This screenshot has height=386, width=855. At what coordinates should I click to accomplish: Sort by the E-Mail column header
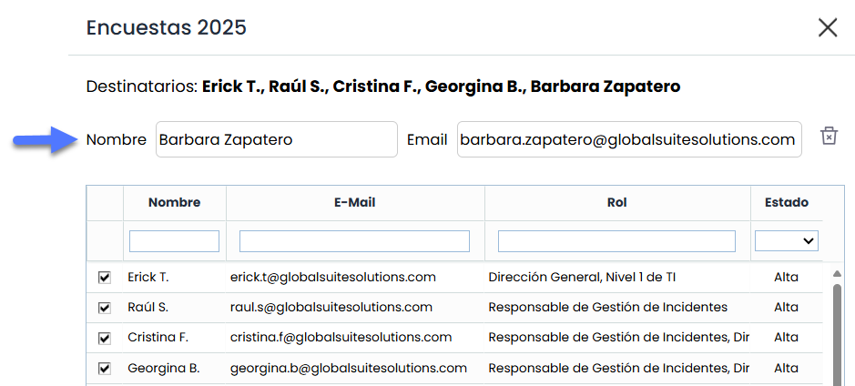(354, 202)
